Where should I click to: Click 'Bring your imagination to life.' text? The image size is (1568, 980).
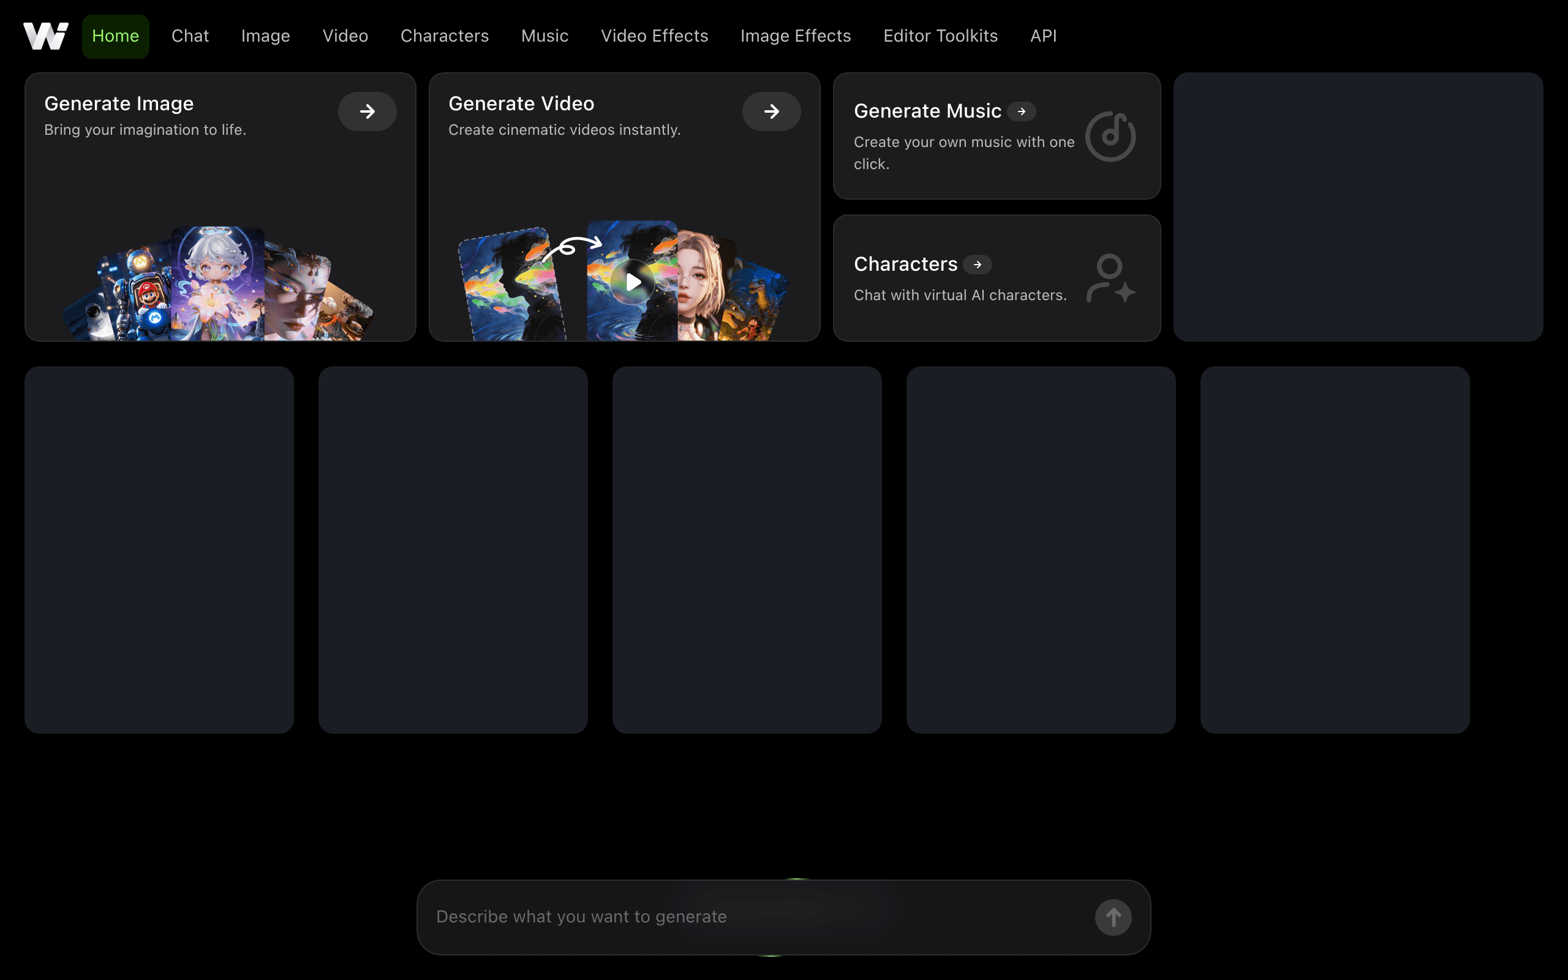(x=145, y=130)
